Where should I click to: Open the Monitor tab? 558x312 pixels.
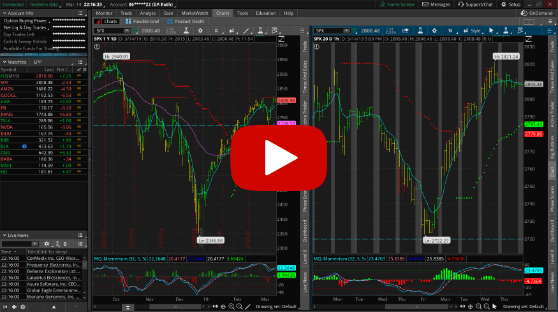pyautogui.click(x=104, y=13)
